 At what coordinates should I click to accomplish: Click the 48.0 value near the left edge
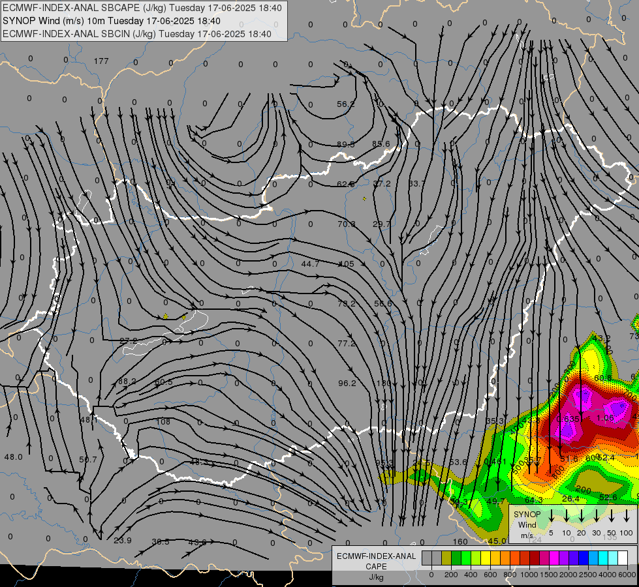click(x=14, y=457)
